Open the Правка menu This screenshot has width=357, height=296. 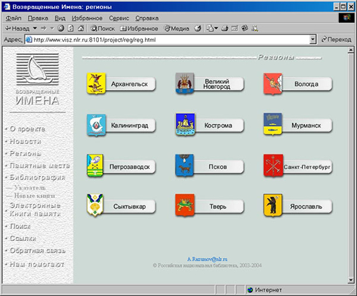click(x=38, y=18)
